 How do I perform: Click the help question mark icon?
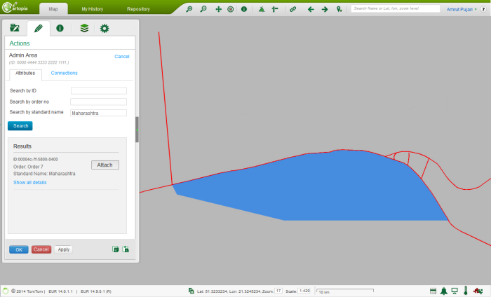click(485, 9)
